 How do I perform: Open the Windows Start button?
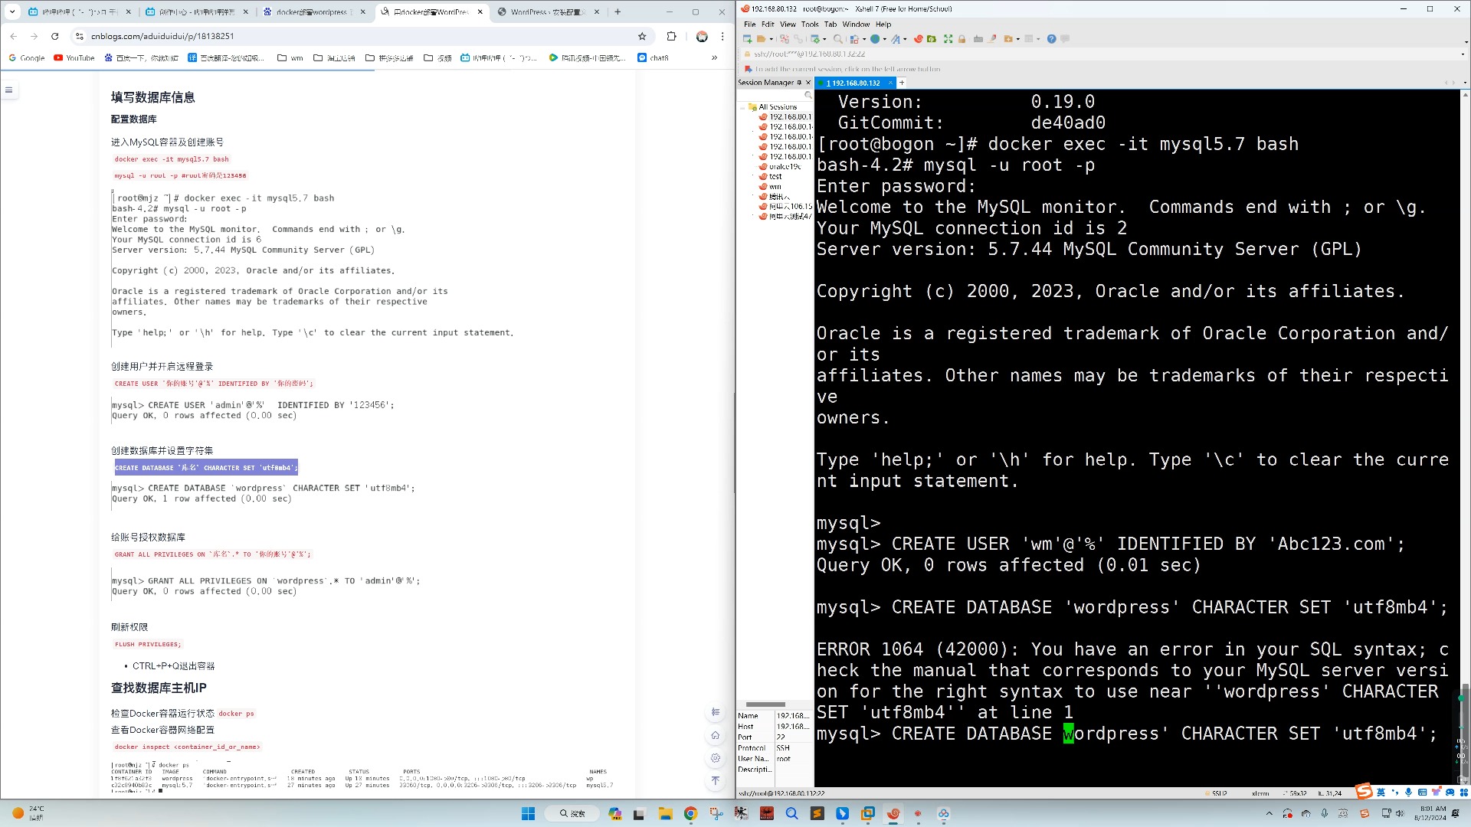(528, 813)
